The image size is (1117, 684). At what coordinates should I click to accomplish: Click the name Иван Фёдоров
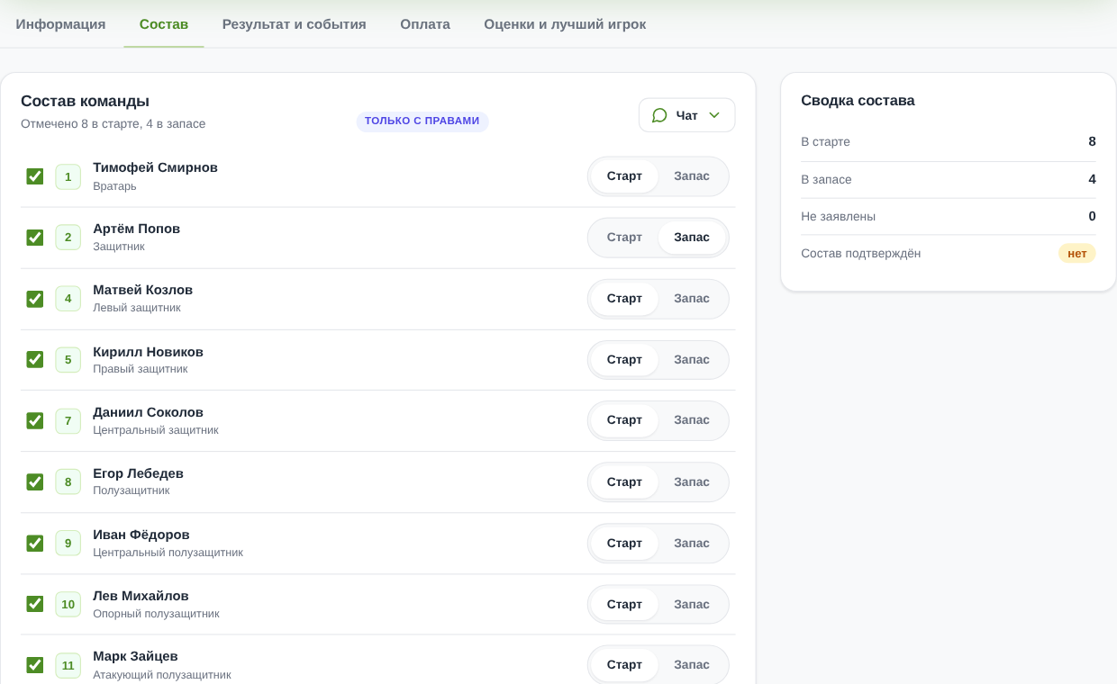141,535
